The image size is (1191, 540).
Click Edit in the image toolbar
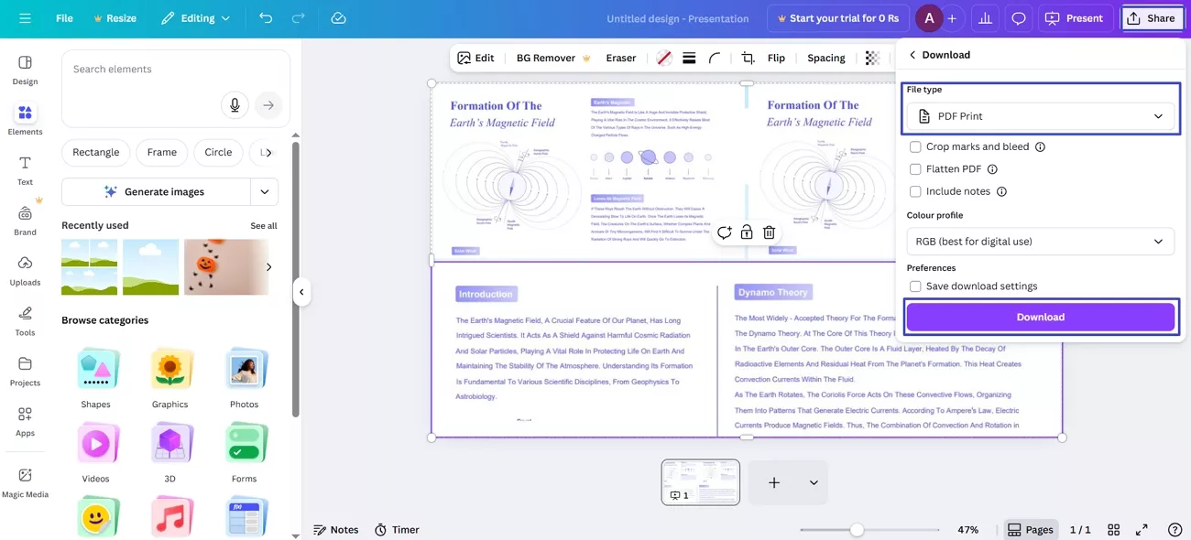point(475,58)
